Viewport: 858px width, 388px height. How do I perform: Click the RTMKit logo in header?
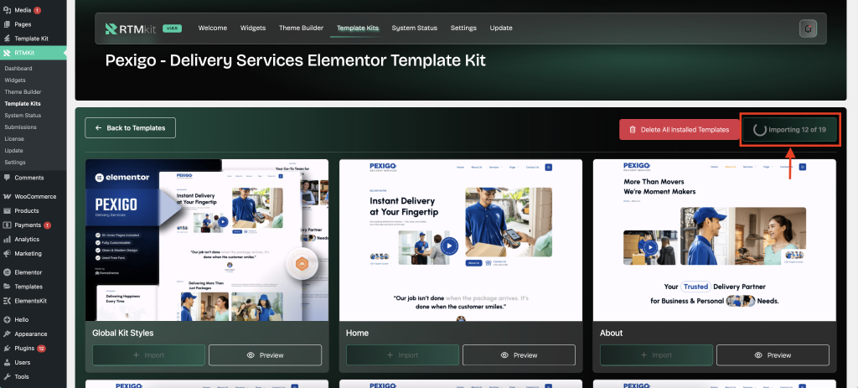130,28
